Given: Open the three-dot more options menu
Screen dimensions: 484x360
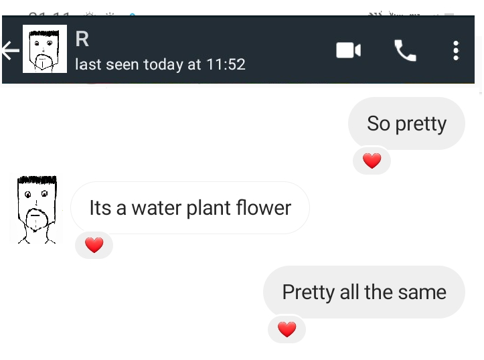Looking at the screenshot, I should click(456, 50).
